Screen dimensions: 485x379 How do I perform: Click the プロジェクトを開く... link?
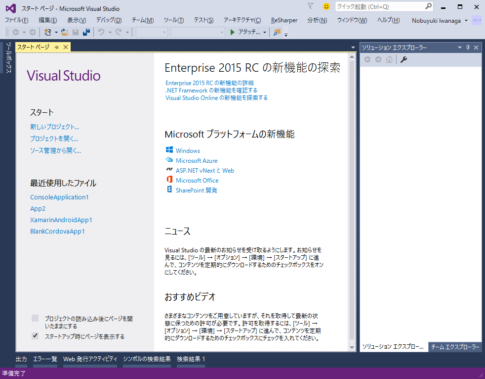[x=54, y=139]
